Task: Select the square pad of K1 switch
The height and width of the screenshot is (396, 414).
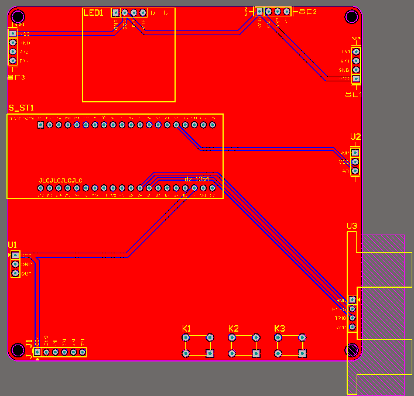Action: (210, 353)
